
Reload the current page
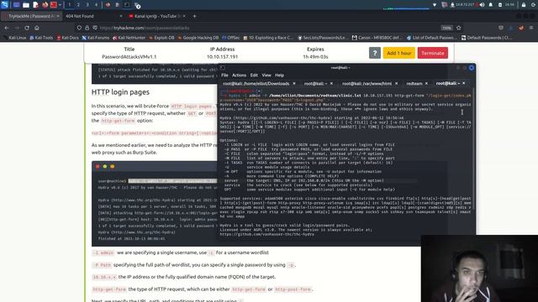(27, 28)
